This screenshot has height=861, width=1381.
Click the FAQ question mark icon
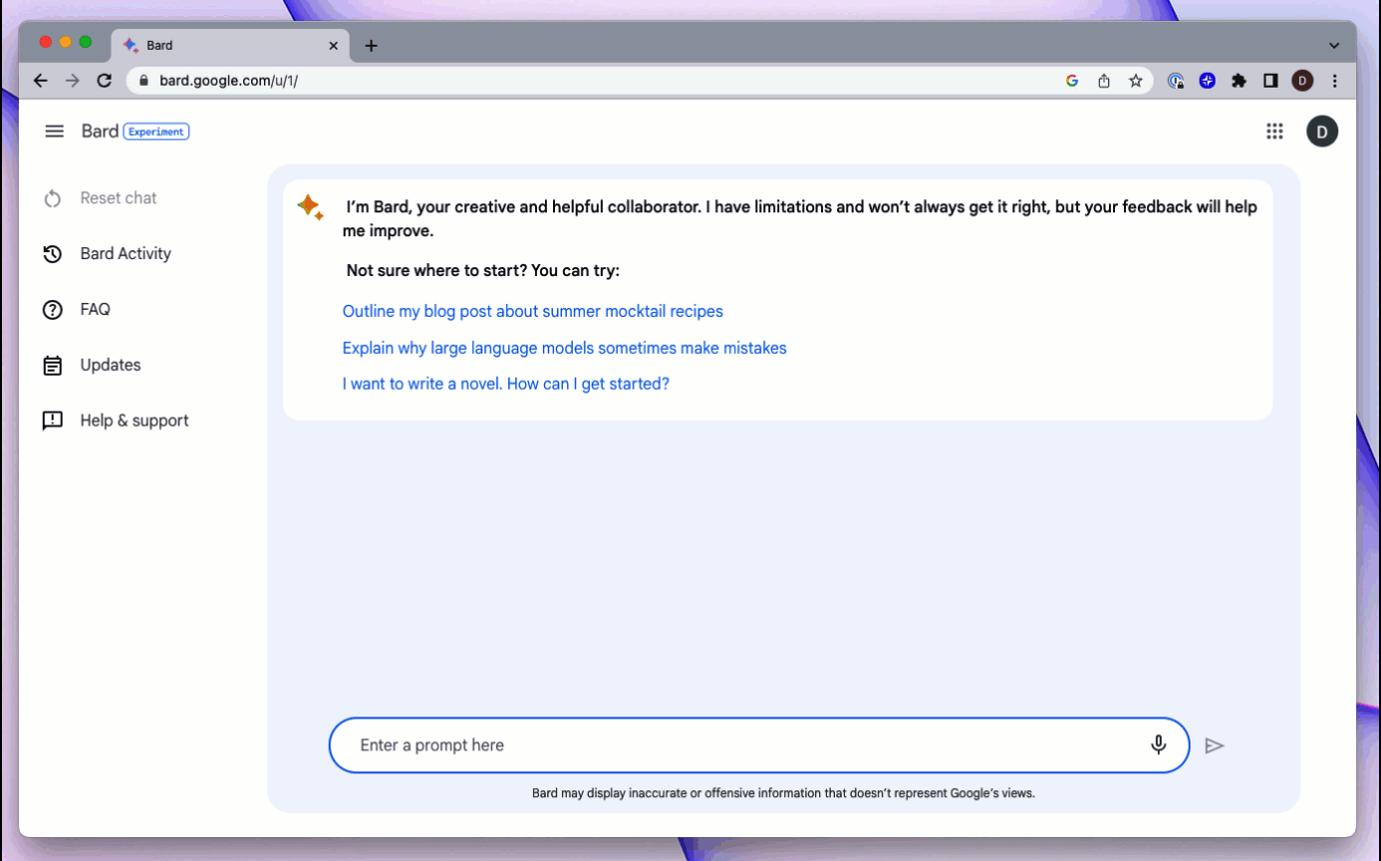(53, 310)
